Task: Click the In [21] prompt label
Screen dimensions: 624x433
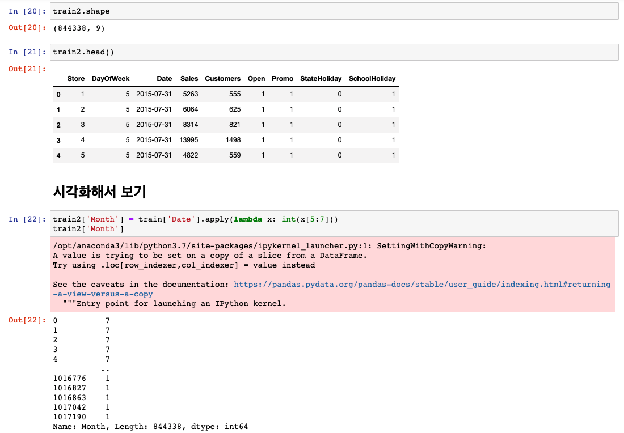Action: (27, 52)
